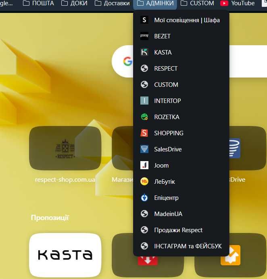The width and height of the screenshot is (267, 279).
Task: Open the SHOPPING bookmark
Action: (x=181, y=133)
